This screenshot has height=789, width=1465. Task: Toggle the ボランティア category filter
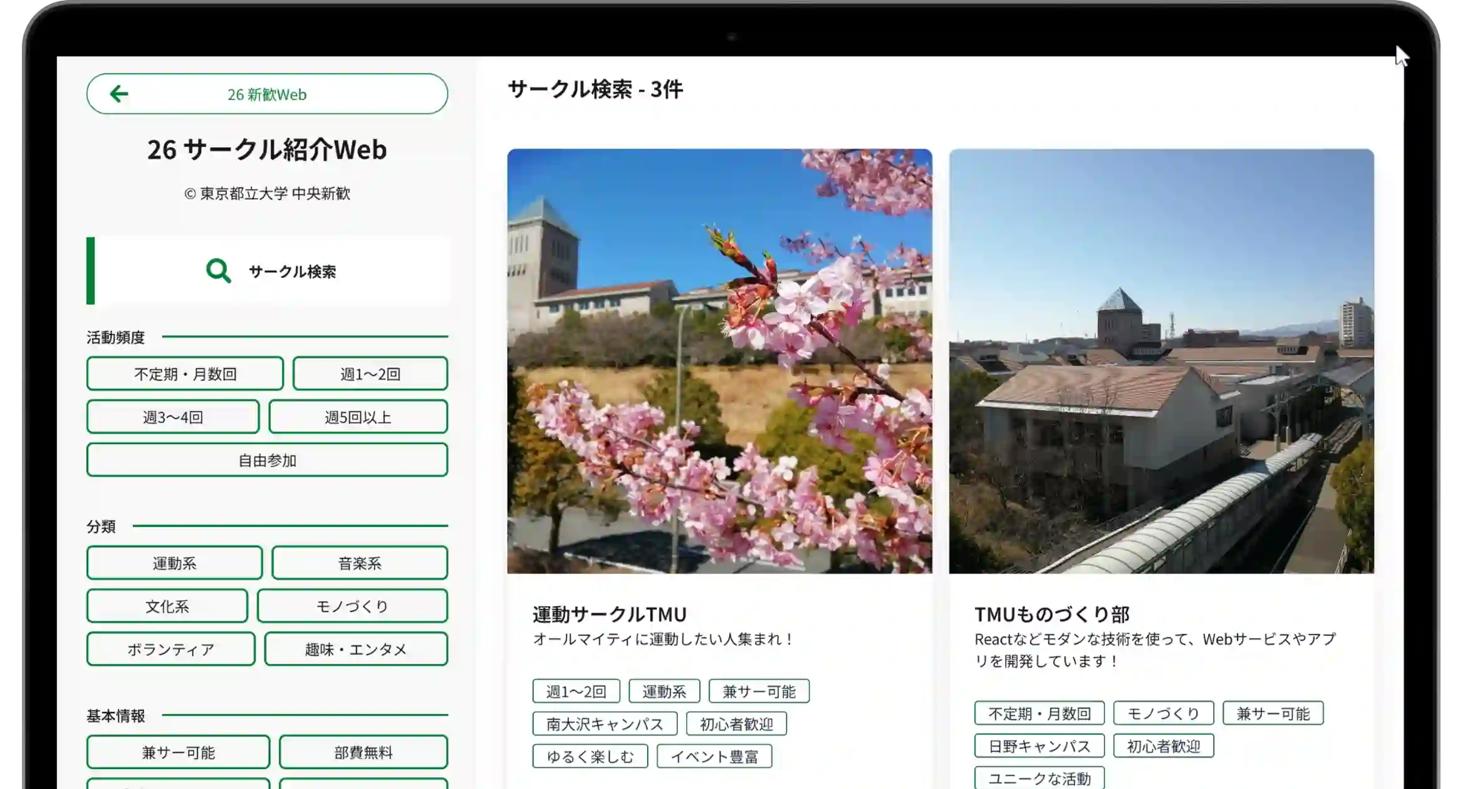pos(170,649)
